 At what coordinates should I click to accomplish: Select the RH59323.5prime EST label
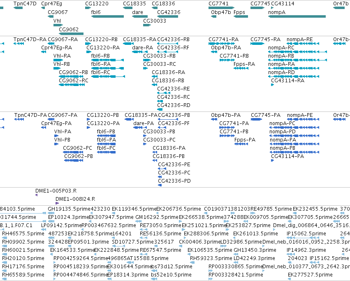tap(211, 258)
